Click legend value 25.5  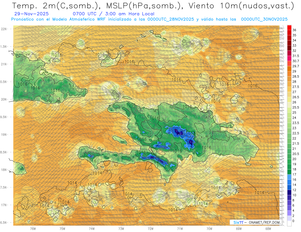pos(296,108)
